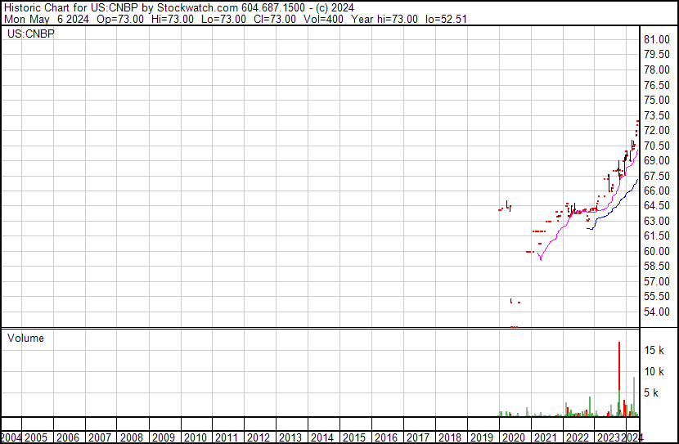This screenshot has width=679, height=444.
Task: Click the 57.00 price axis label
Action: click(656, 282)
